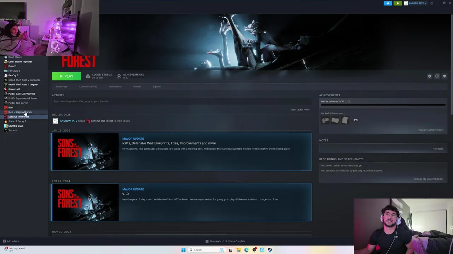The image size is (453, 254).
Task: Click the Big Picture mode monitor icon
Action: tap(432, 3)
